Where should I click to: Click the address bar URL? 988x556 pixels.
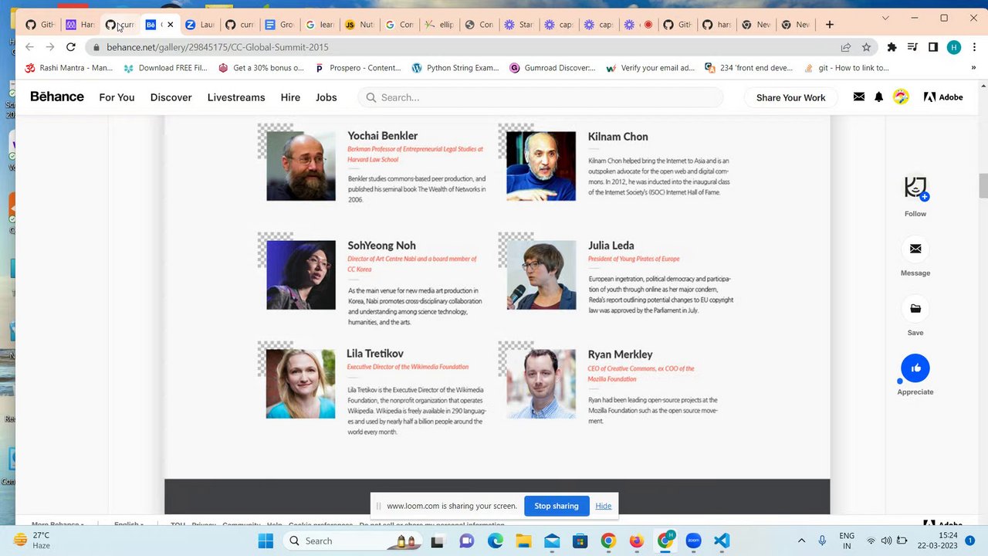218,47
